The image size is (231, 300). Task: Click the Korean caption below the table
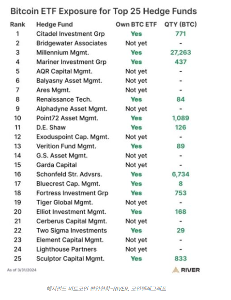pos(106,288)
